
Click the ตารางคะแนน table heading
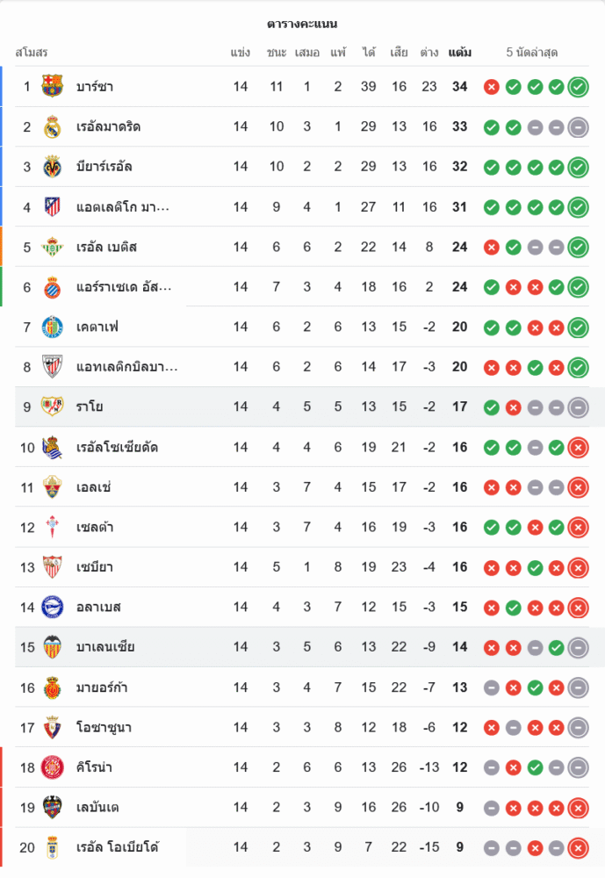tap(302, 24)
